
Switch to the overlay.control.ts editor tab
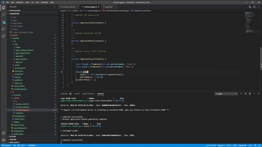[69, 7]
